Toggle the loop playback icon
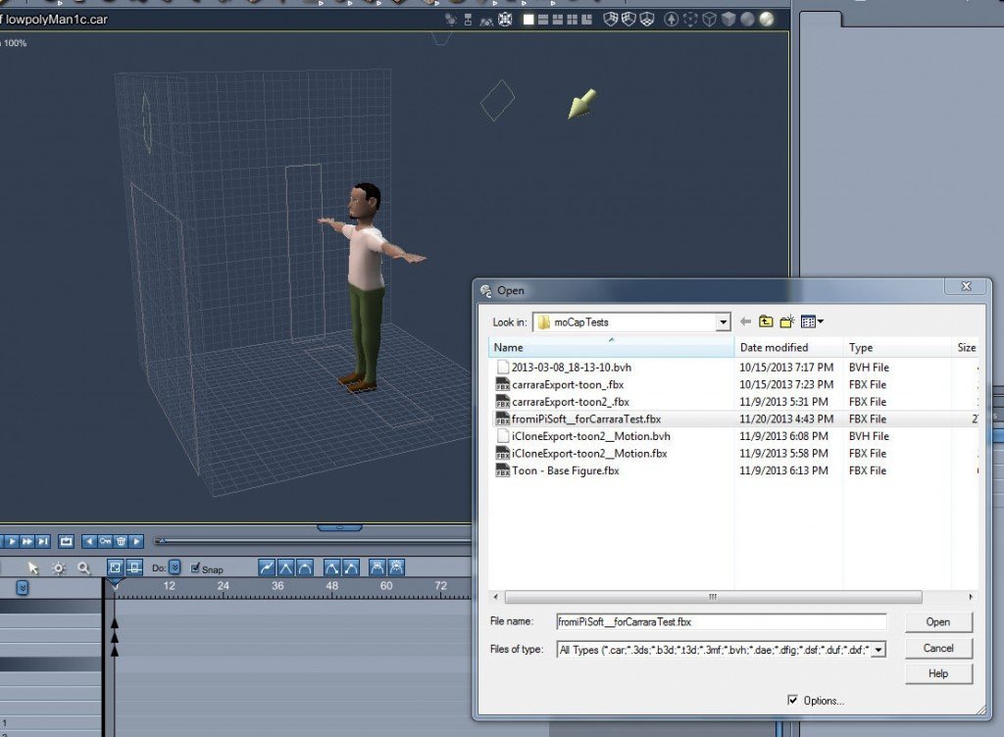 click(66, 541)
